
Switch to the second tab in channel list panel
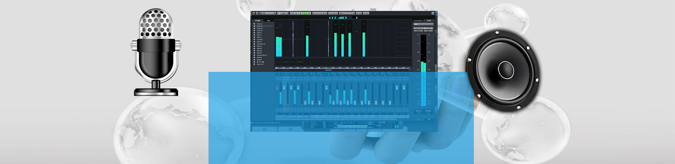pos(268,21)
